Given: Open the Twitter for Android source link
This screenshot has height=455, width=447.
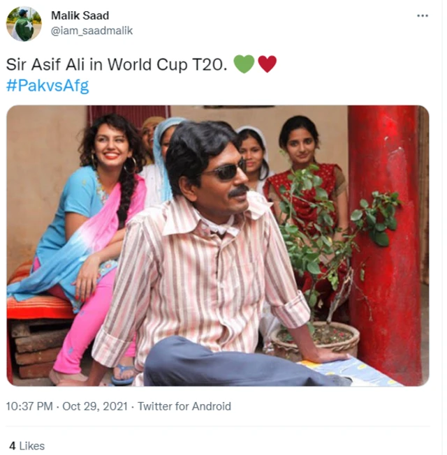Looking at the screenshot, I should pyautogui.click(x=184, y=406).
